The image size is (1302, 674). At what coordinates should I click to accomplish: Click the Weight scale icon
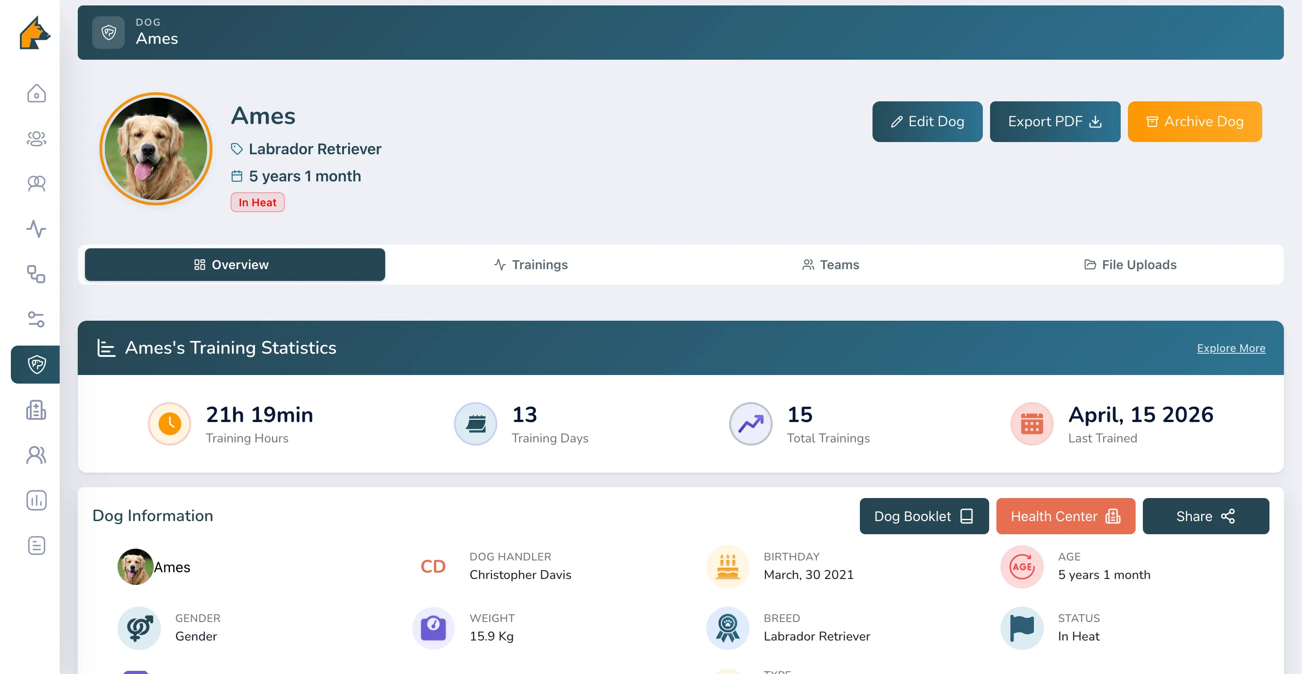click(x=433, y=628)
